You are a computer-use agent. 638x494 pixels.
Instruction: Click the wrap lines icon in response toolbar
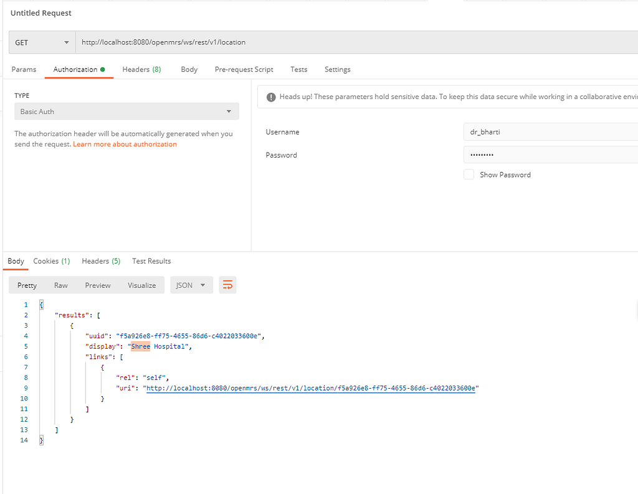[x=227, y=285]
